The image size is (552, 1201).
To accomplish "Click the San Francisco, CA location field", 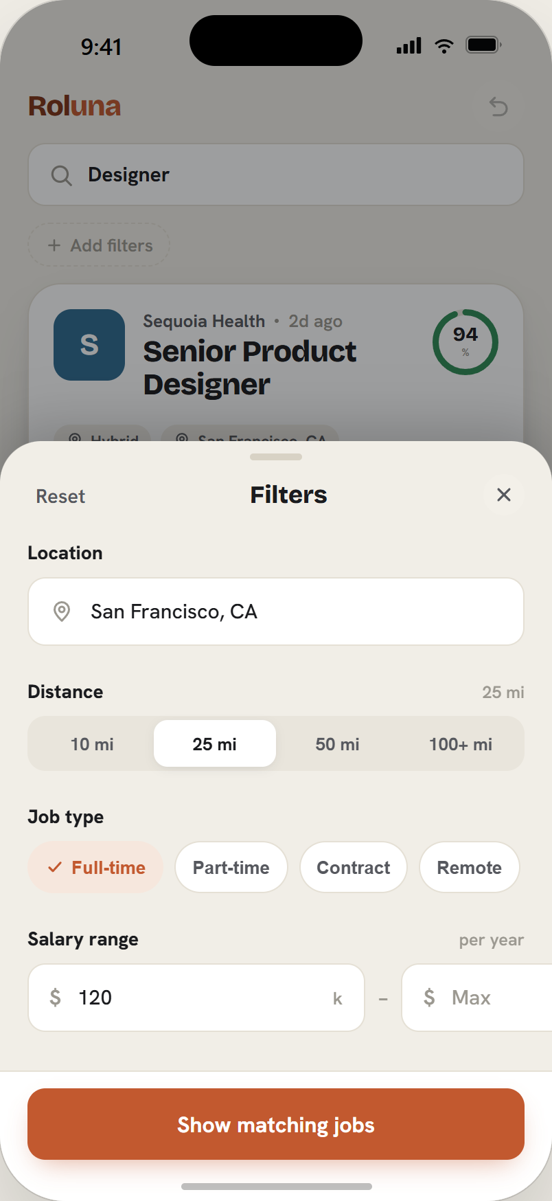I will tap(276, 611).
